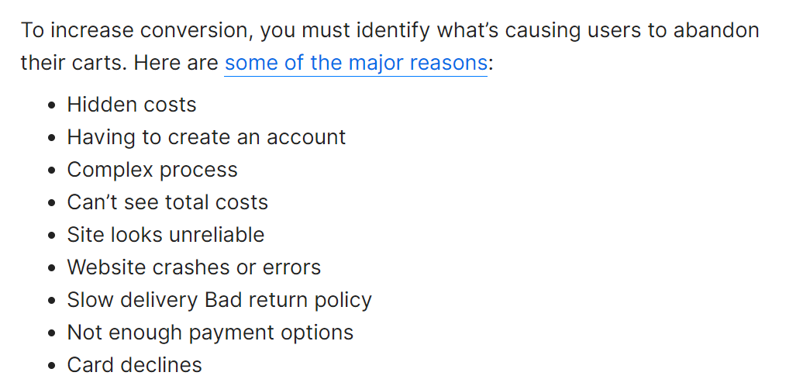Click the bullet before "Having to create an account"
This screenshot has height=386, width=810.
(52, 139)
